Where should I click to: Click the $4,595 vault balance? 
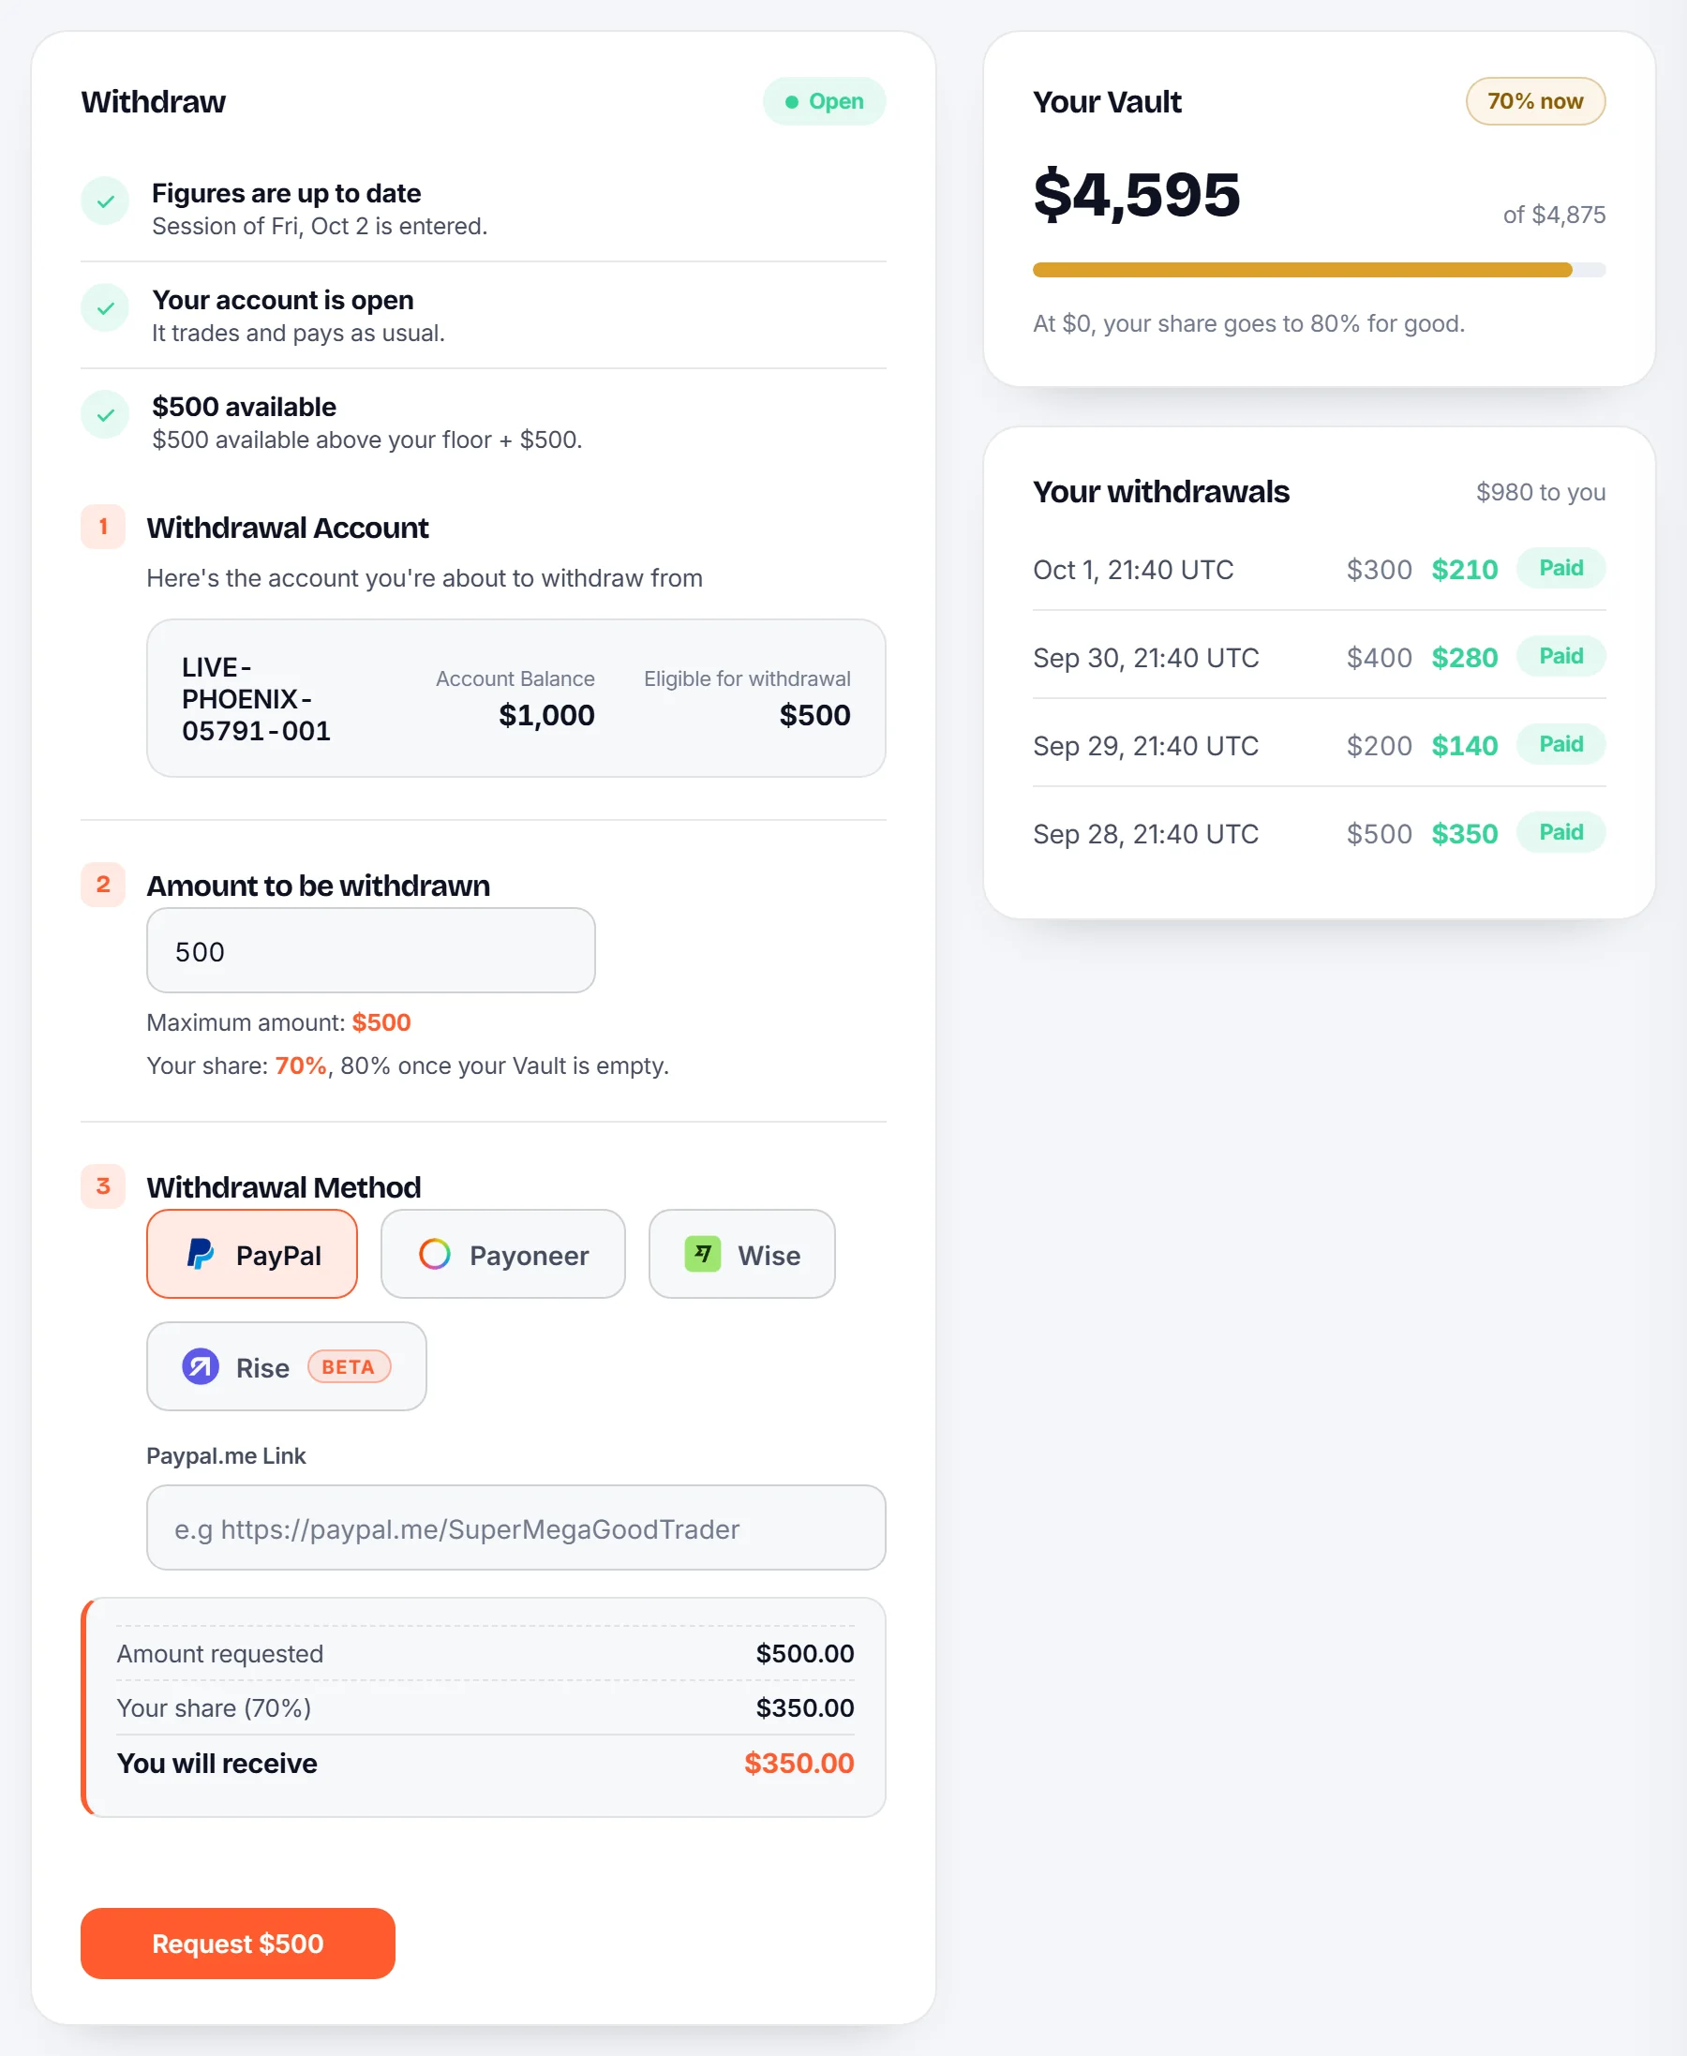[x=1137, y=194]
